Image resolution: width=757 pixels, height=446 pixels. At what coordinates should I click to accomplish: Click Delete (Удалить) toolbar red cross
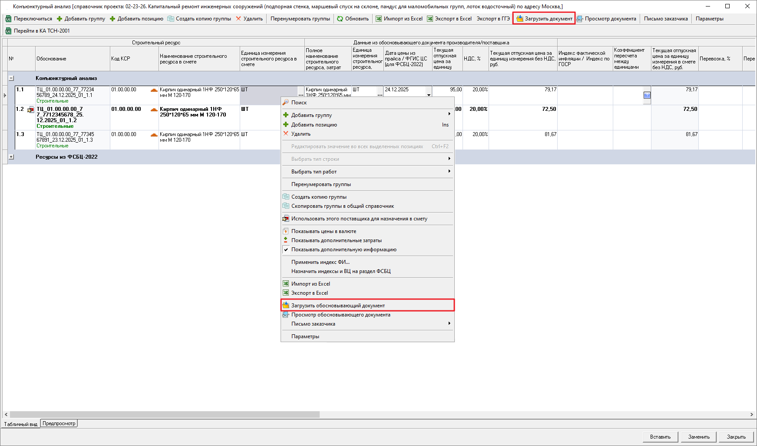238,19
